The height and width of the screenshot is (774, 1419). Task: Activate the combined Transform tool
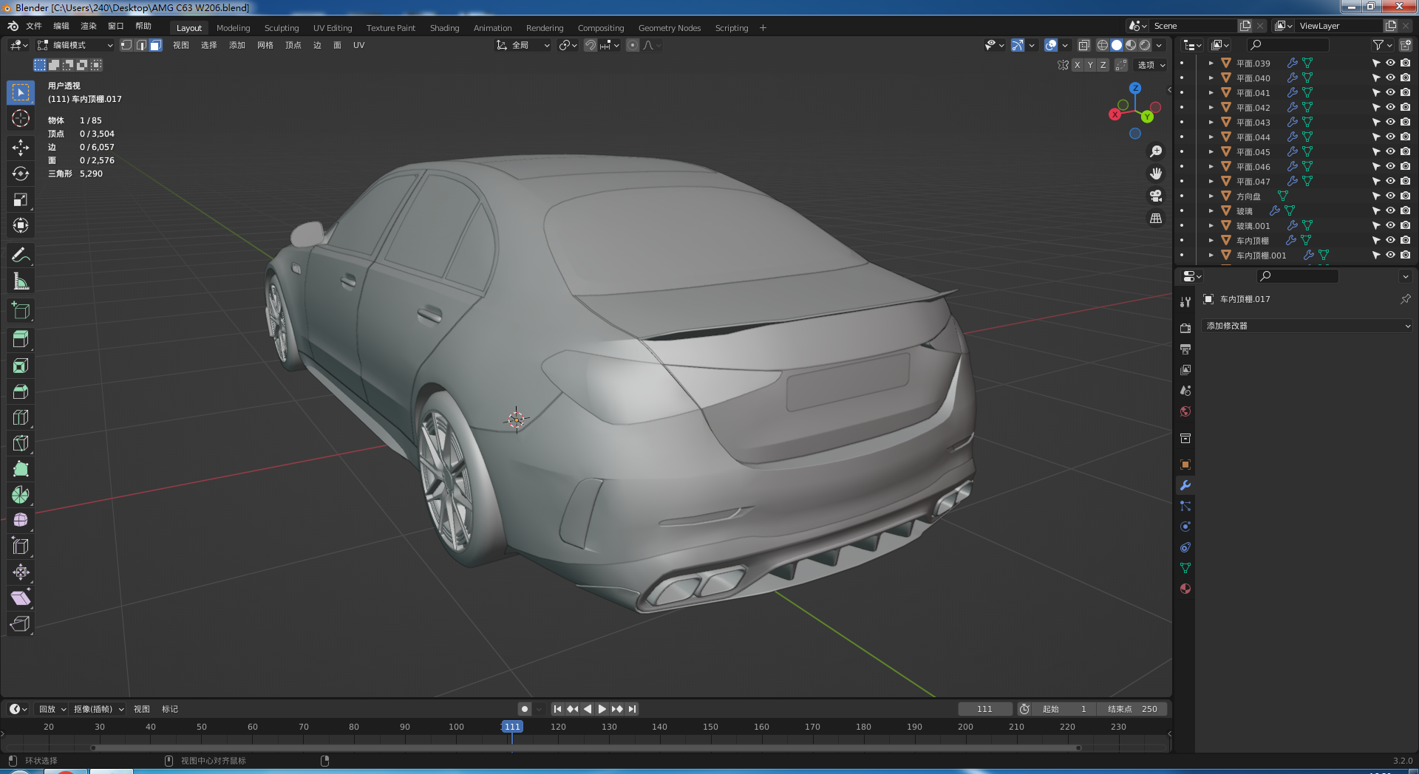pyautogui.click(x=21, y=225)
